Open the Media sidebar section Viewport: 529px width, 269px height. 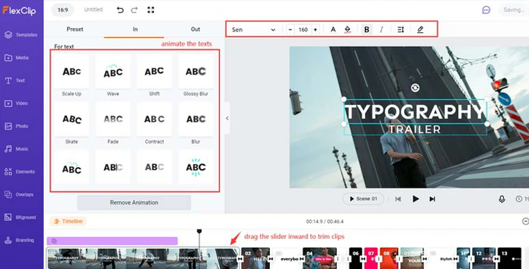tap(17, 57)
